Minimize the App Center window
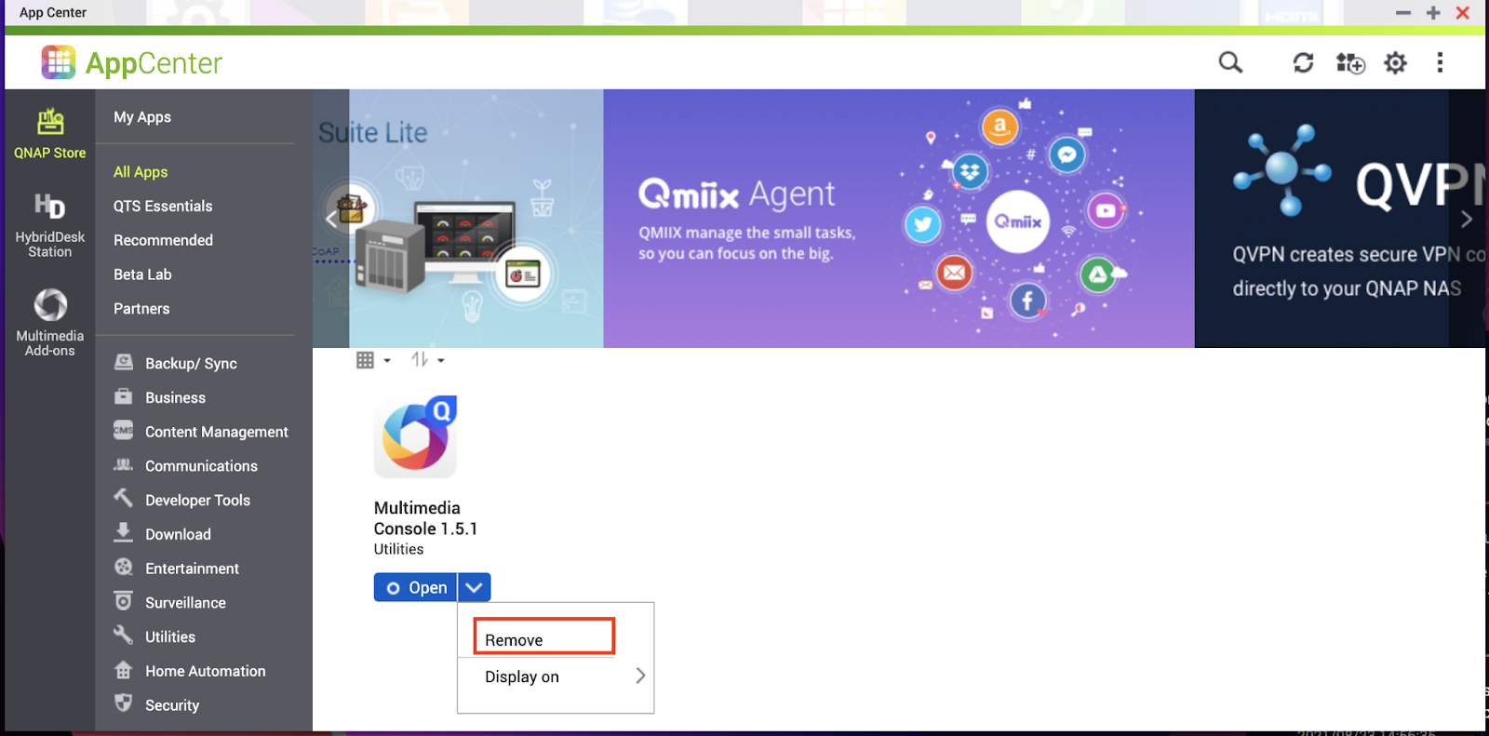This screenshot has width=1489, height=736. click(1403, 13)
